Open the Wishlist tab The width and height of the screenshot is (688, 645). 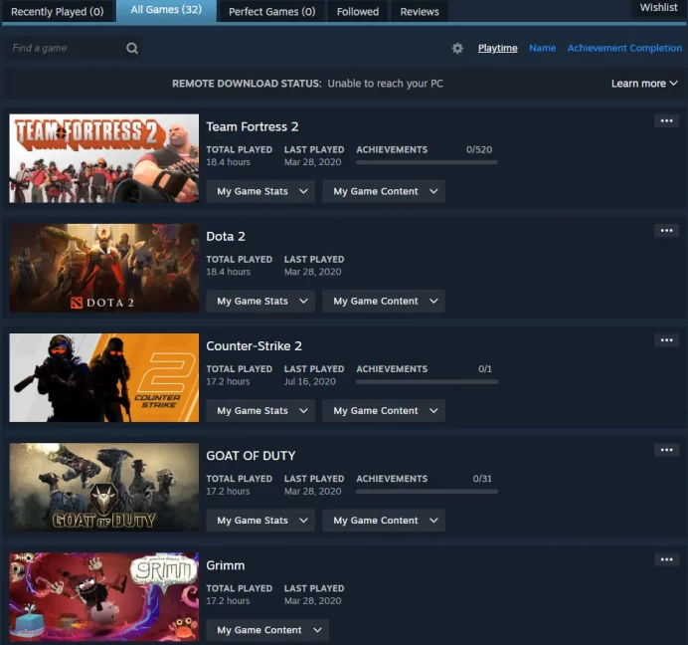[x=658, y=8]
